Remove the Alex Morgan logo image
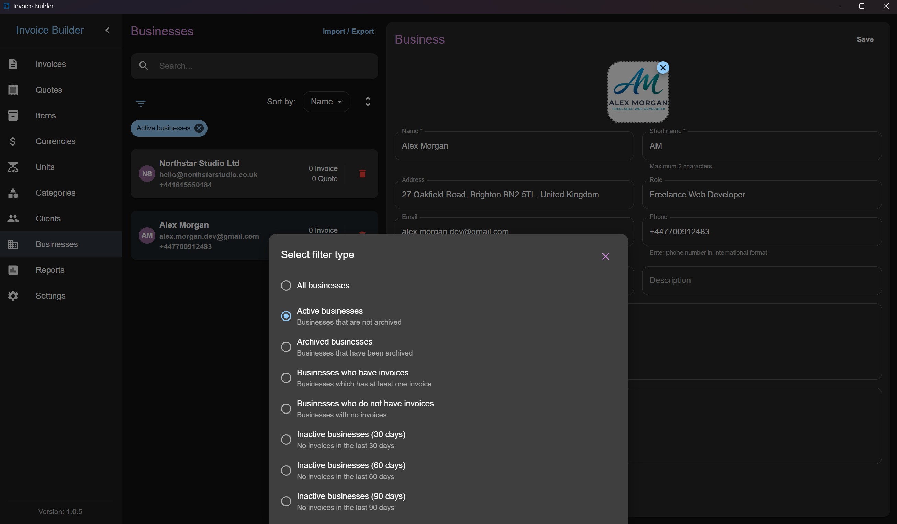This screenshot has width=897, height=524. tap(662, 68)
